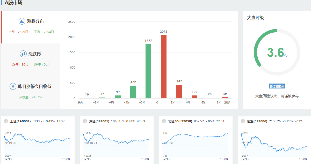The image size is (311, 164).
Task: Click the clock icon next to 创业(399006)
Action: pyautogui.click(x=243, y=121)
